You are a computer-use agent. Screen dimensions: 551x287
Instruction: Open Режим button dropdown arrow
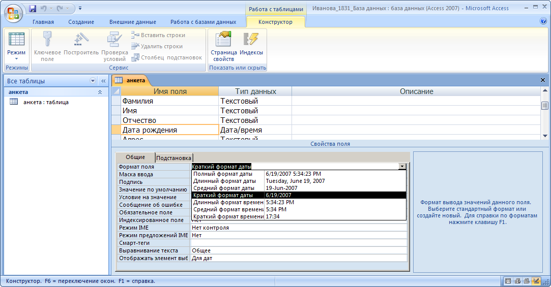(x=16, y=58)
